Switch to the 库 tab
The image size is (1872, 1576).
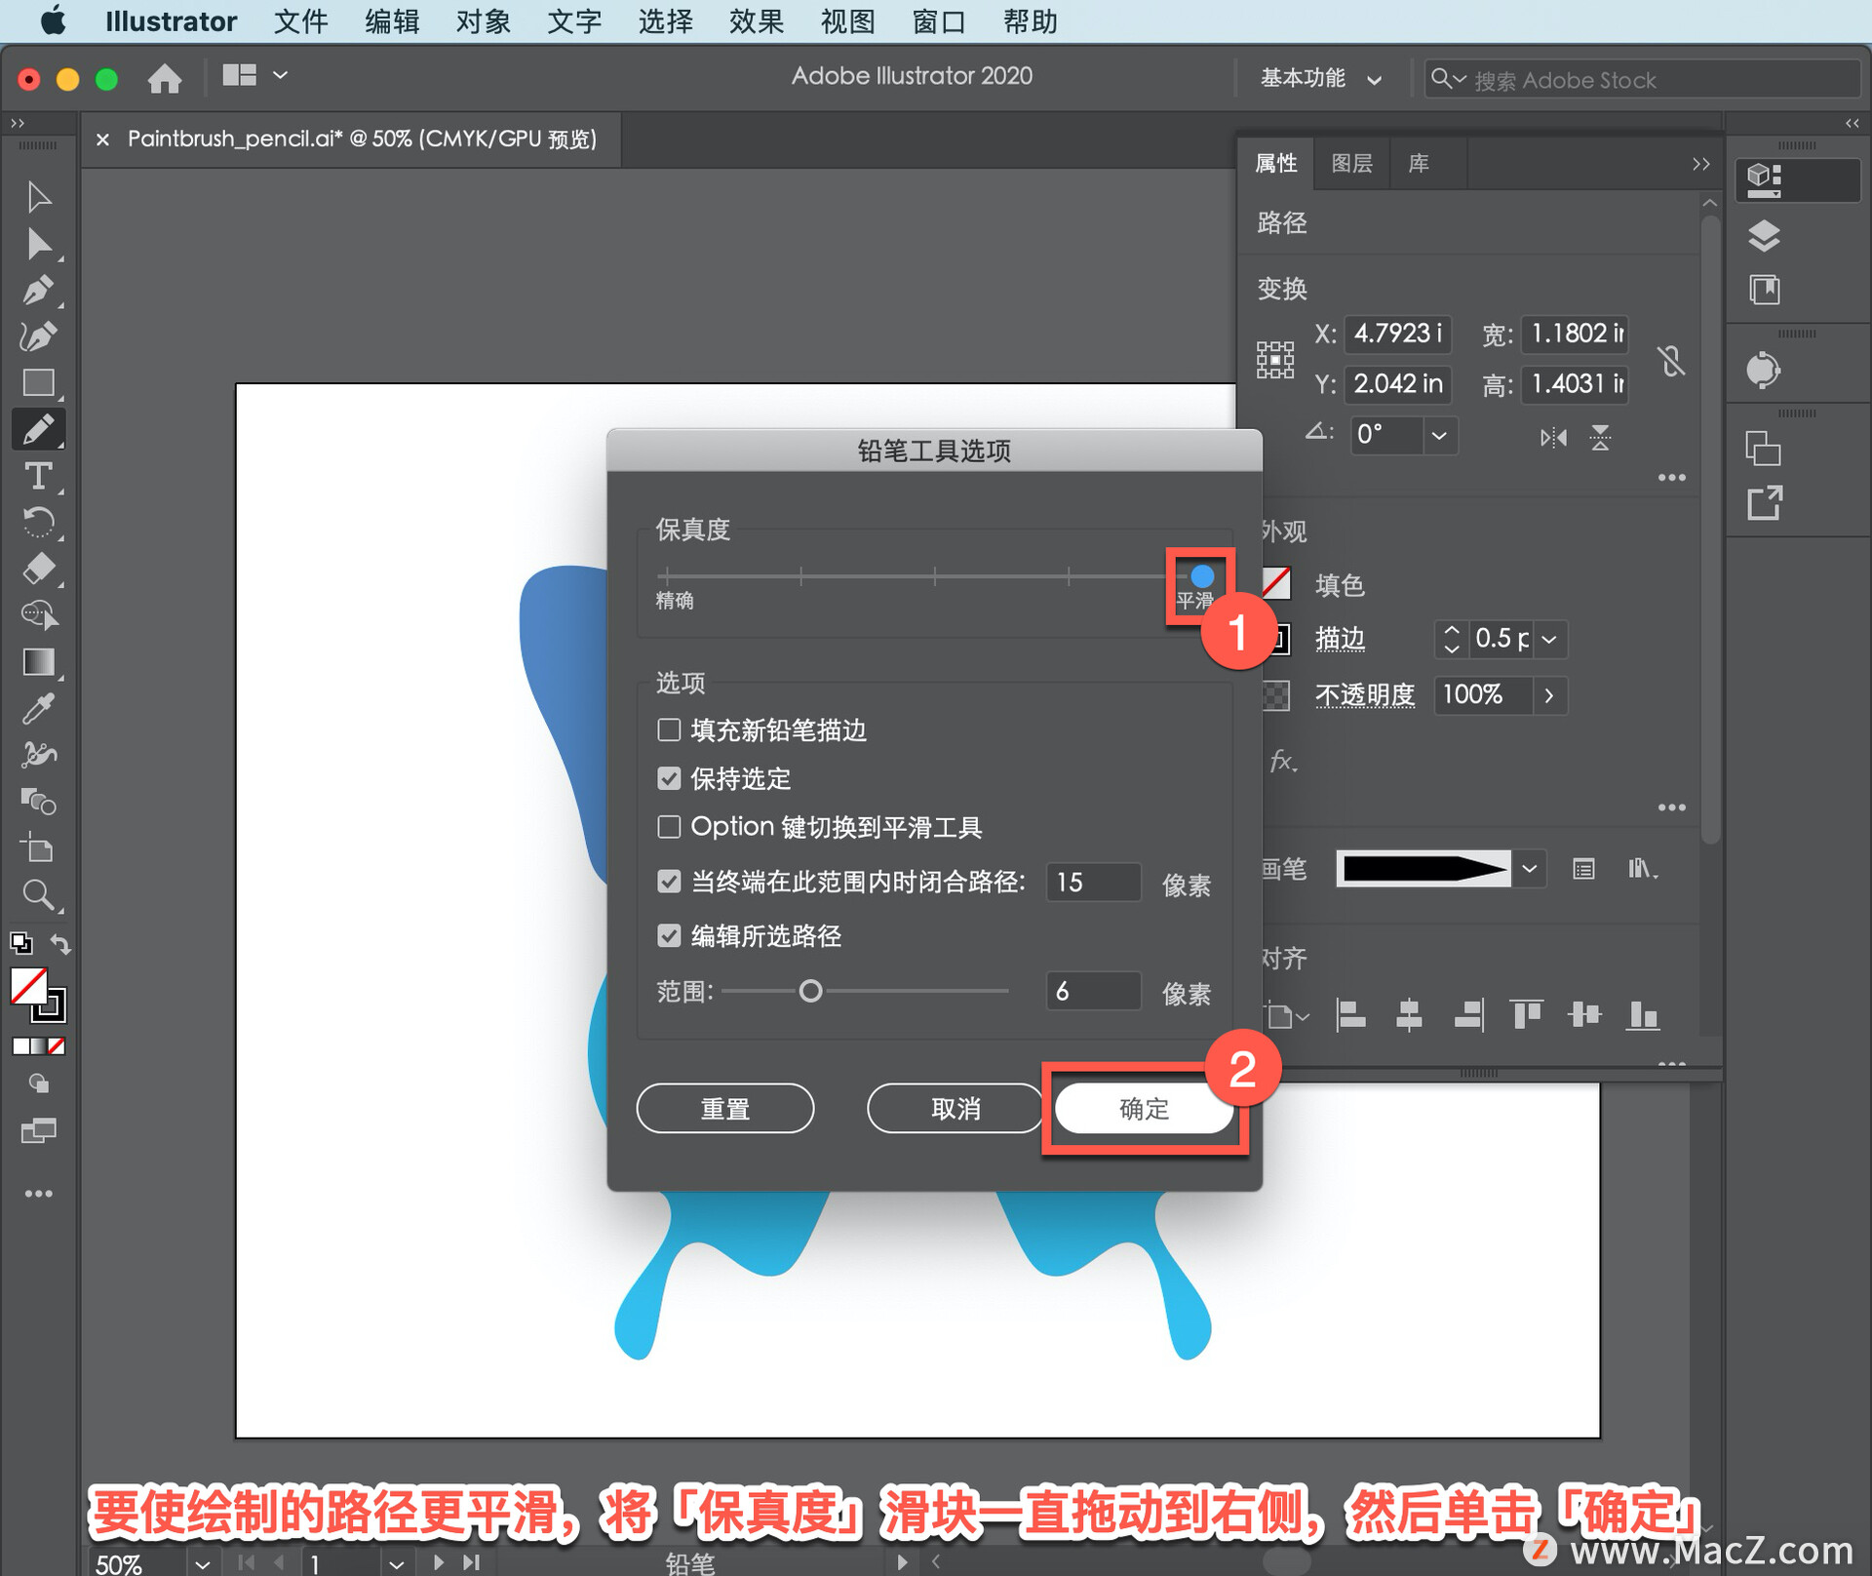pyautogui.click(x=1419, y=163)
